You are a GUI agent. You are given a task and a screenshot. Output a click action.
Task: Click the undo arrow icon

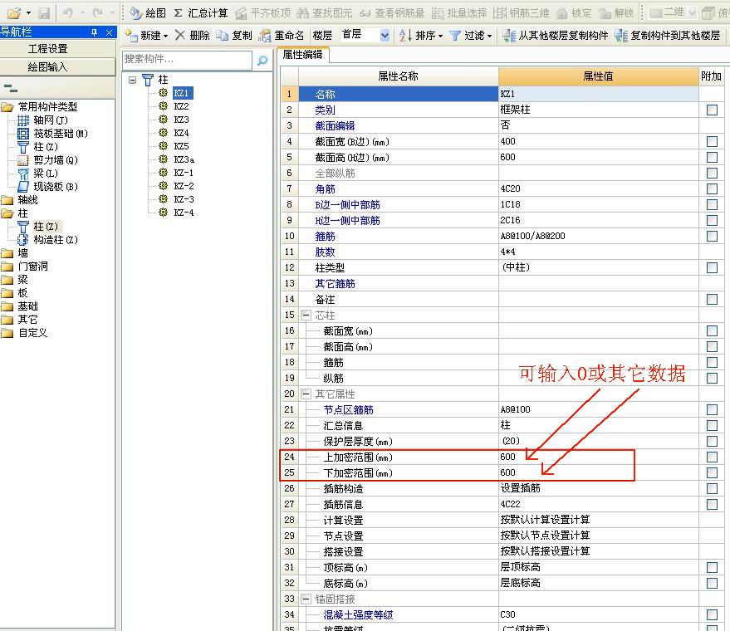[x=68, y=13]
